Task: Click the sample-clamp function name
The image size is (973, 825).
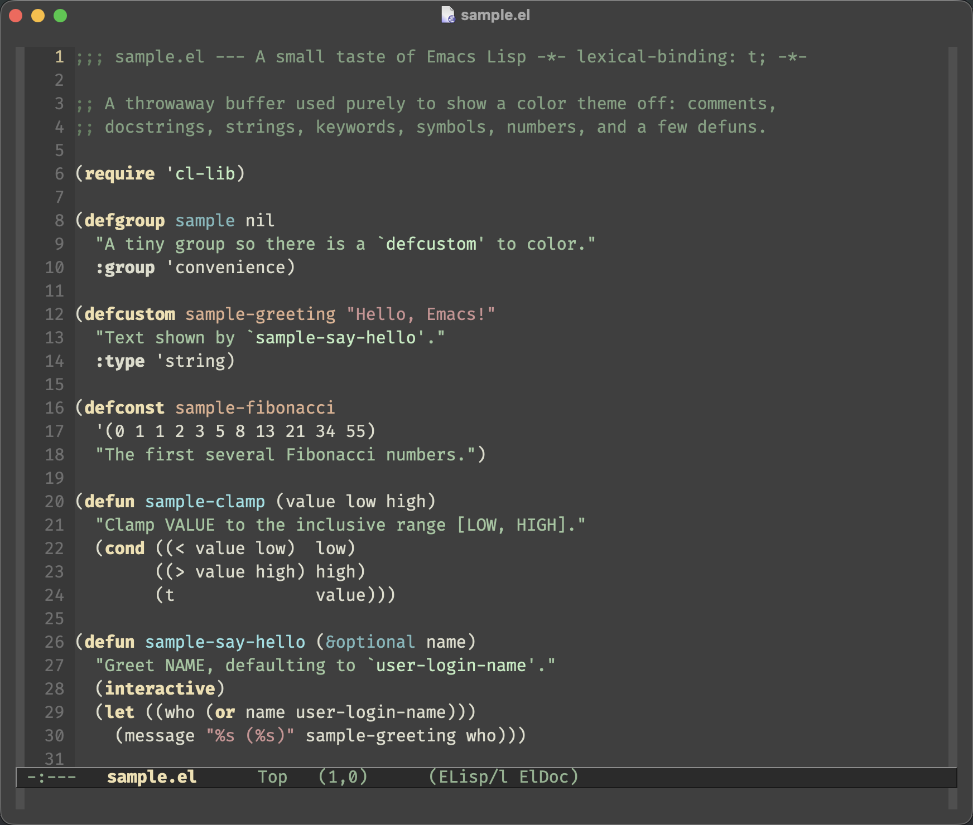Action: (x=205, y=502)
